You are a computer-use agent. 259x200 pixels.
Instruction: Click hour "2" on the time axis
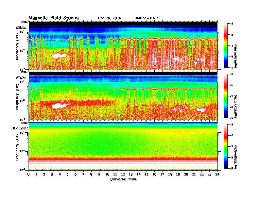coord(44,175)
